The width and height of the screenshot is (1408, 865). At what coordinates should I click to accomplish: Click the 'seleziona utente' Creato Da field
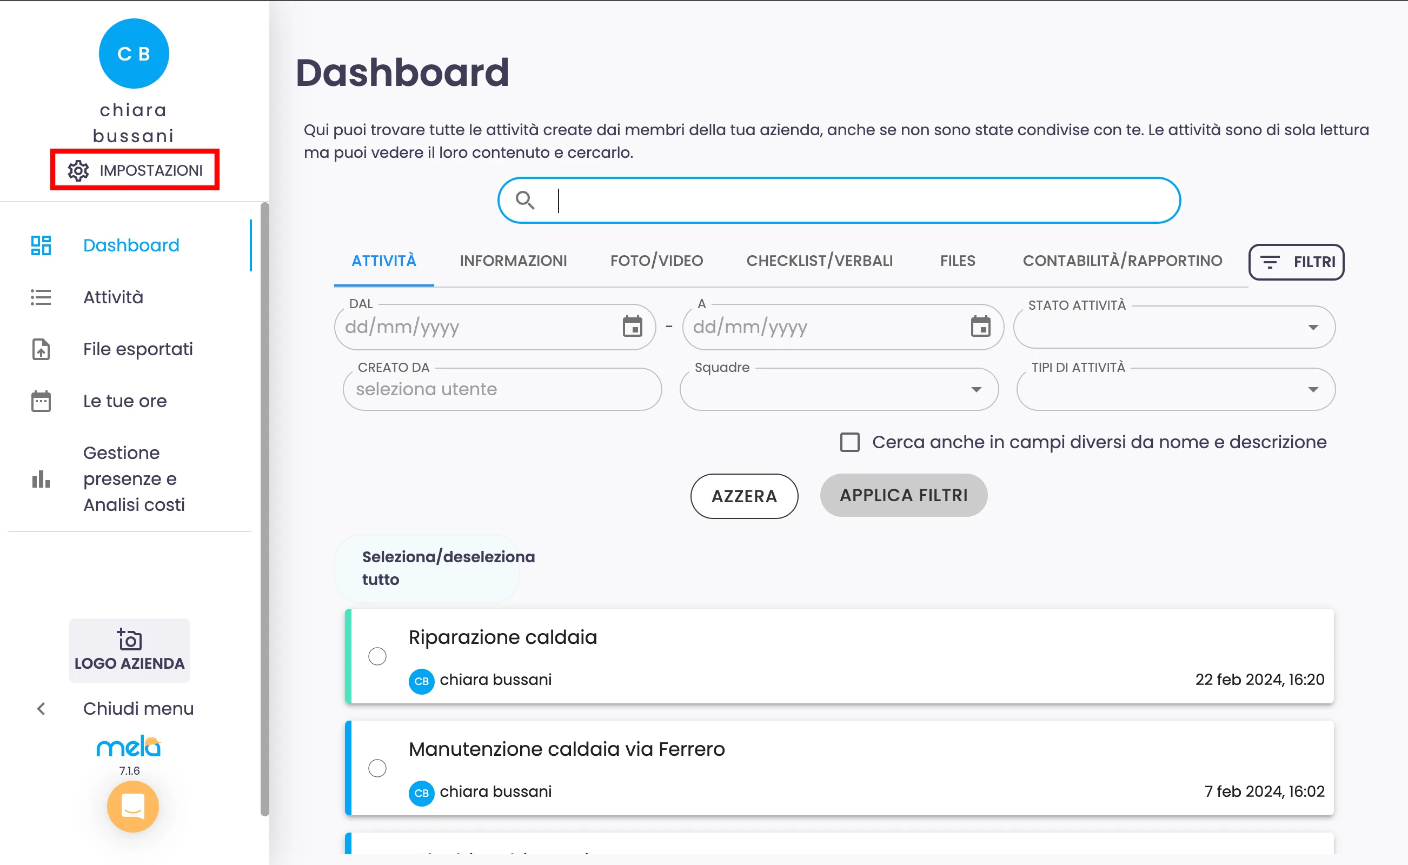[502, 390]
